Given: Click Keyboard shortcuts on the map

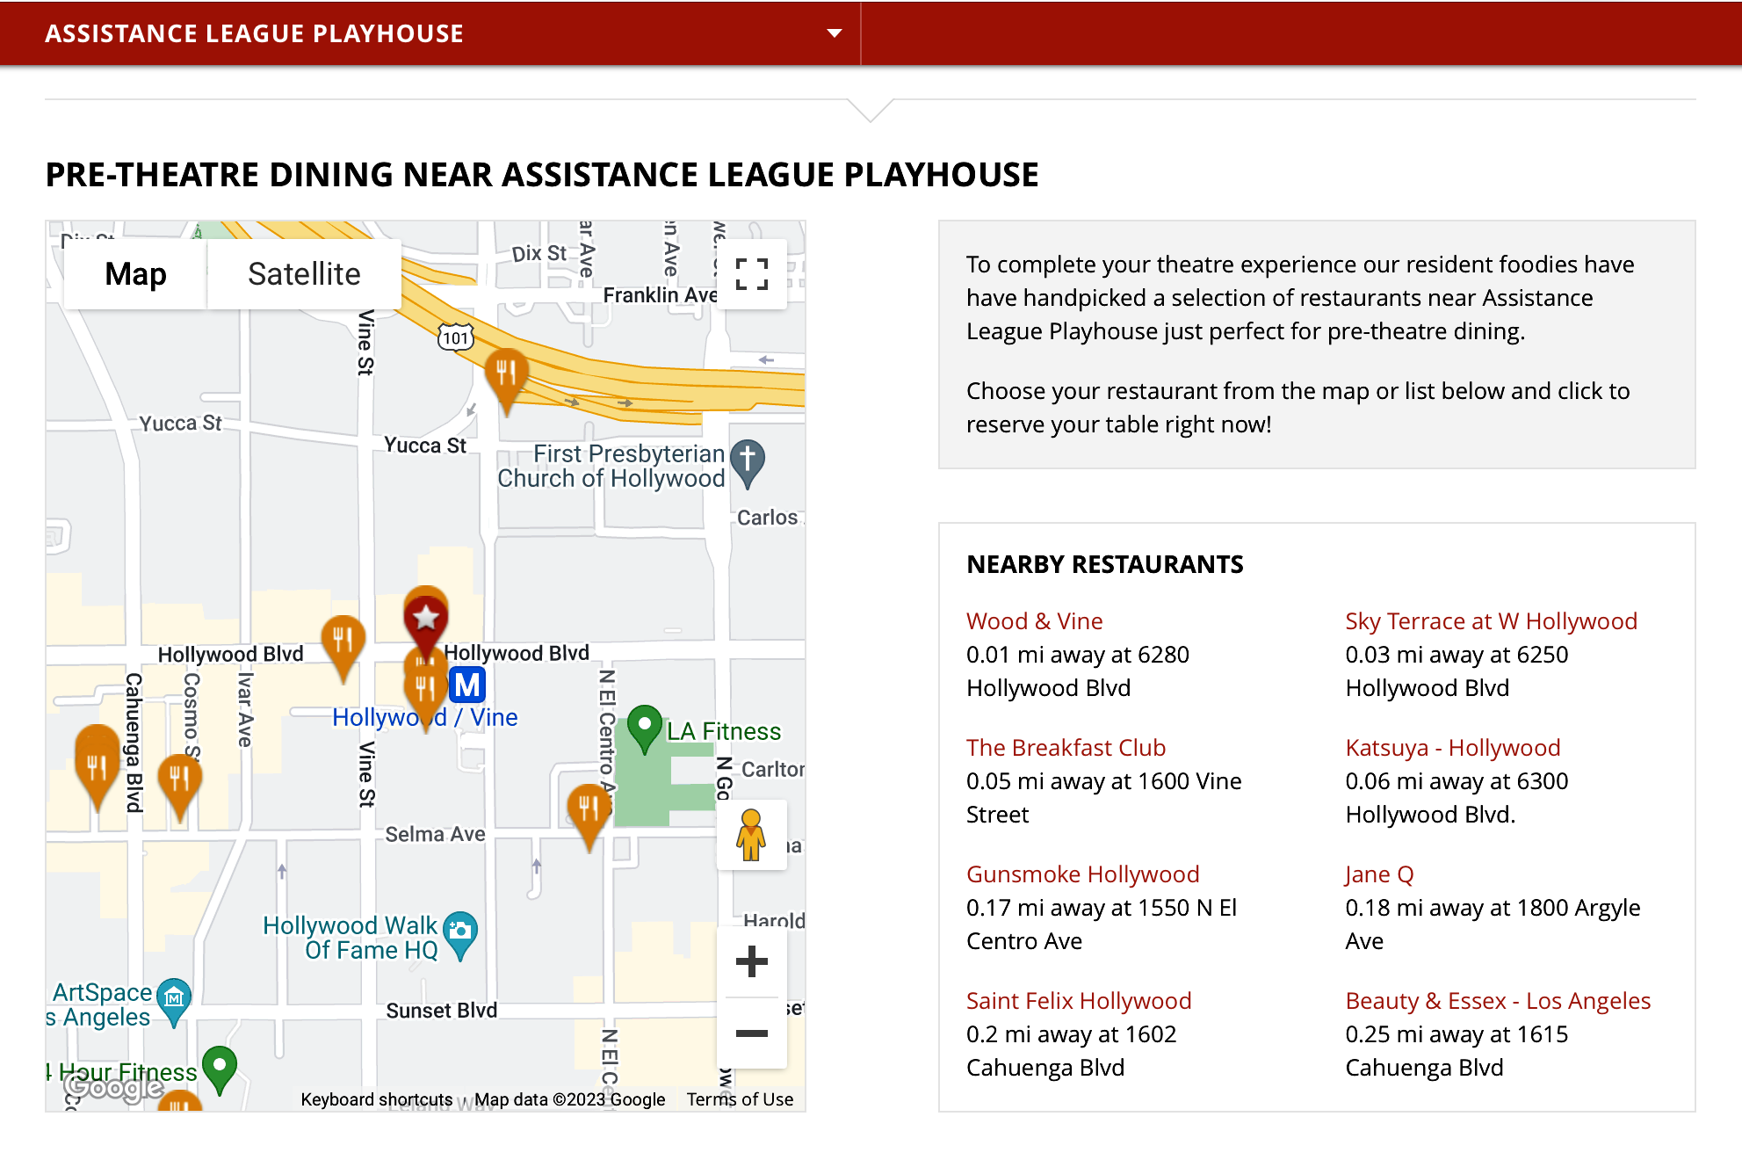Looking at the screenshot, I should [x=376, y=1099].
